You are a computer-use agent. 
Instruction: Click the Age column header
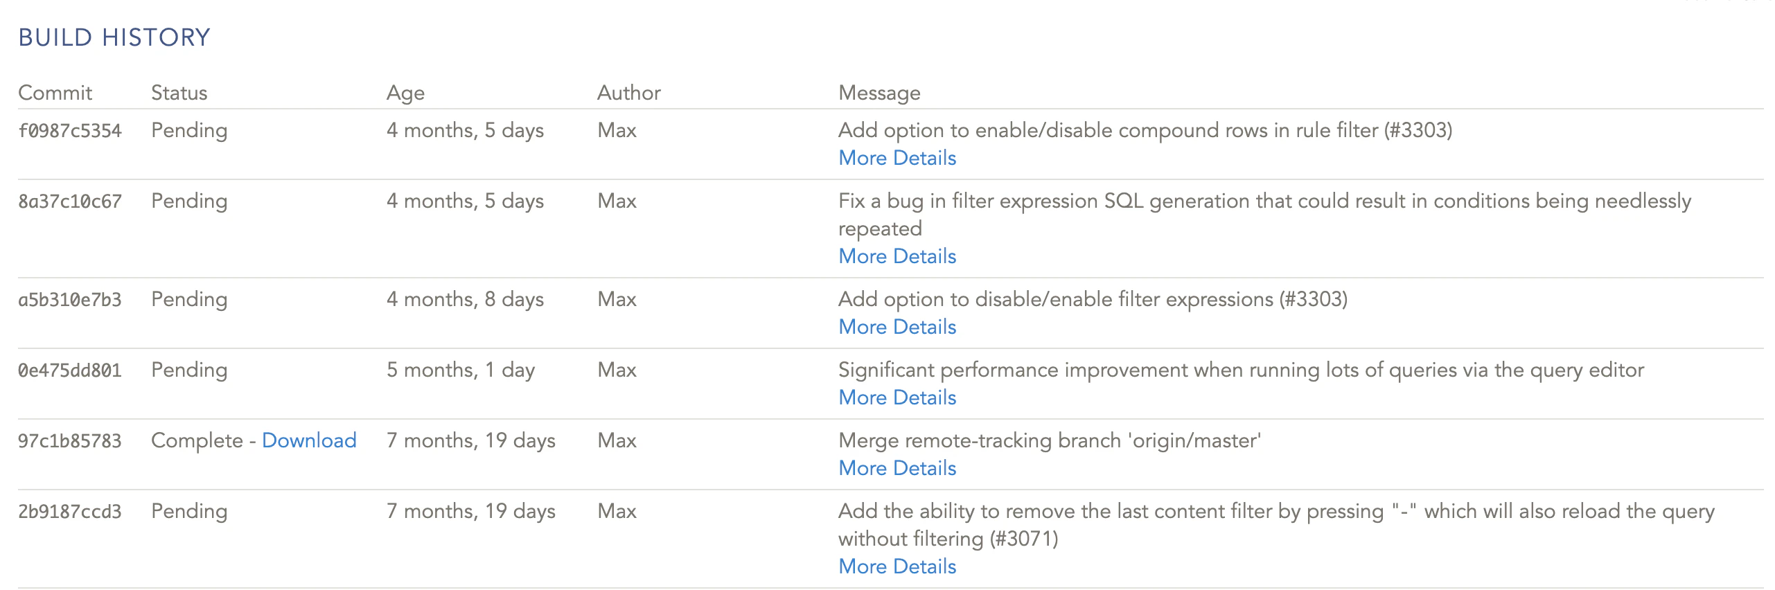[405, 93]
